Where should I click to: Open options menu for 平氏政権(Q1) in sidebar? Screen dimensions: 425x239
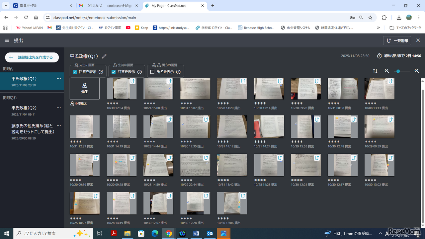(x=59, y=79)
